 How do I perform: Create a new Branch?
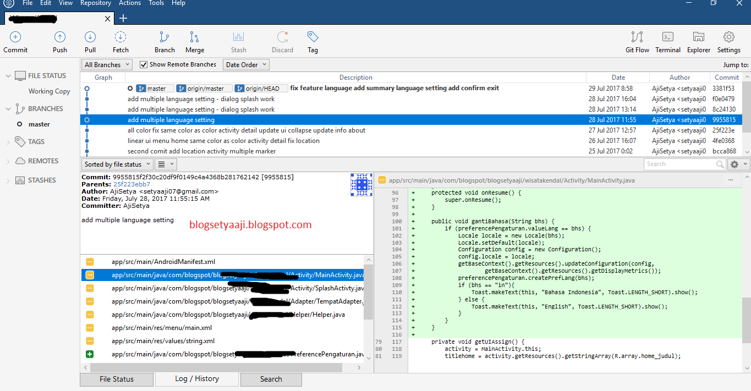coord(164,41)
